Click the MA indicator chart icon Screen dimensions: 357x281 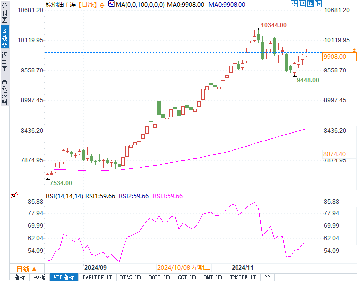(111, 4)
